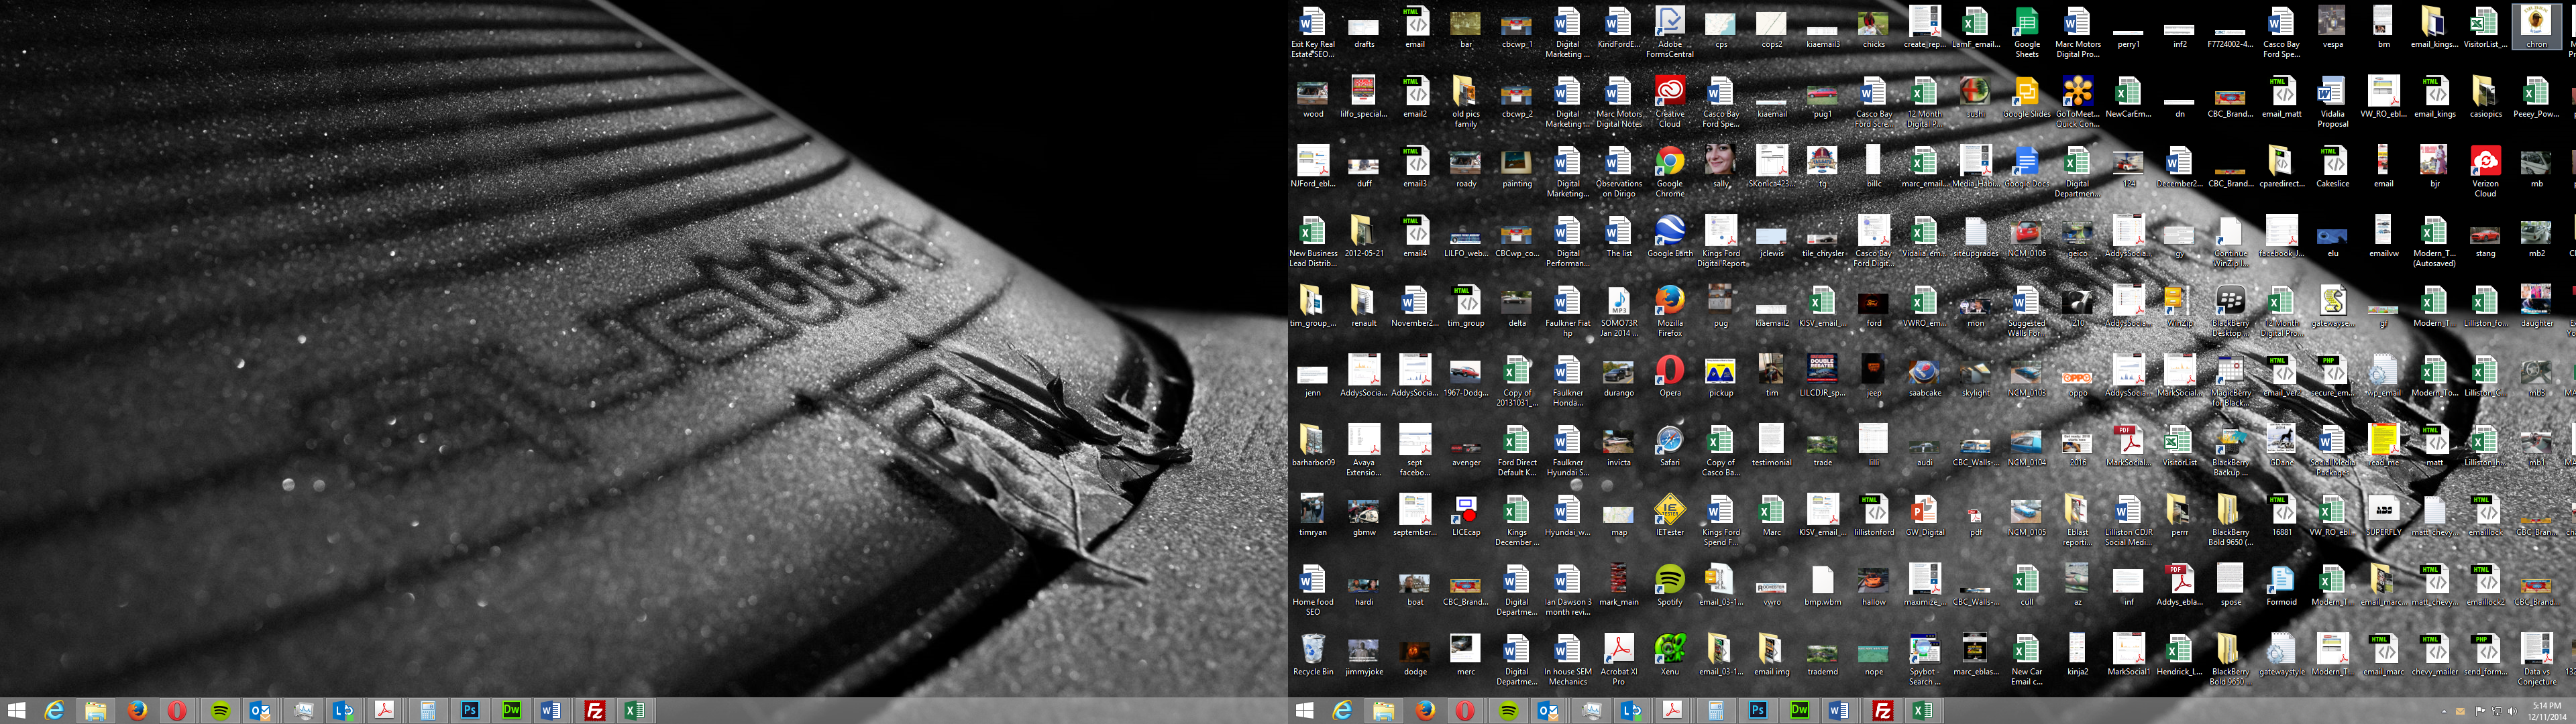This screenshot has height=724, width=2576.
Task: Select the Google Earth desktop icon
Action: coord(1669,237)
